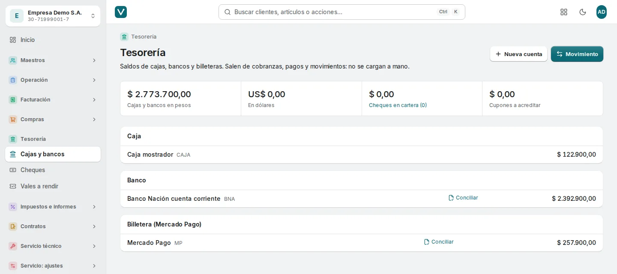Click the US$ 0,00 dollars balance
617x274 pixels.
coord(267,94)
